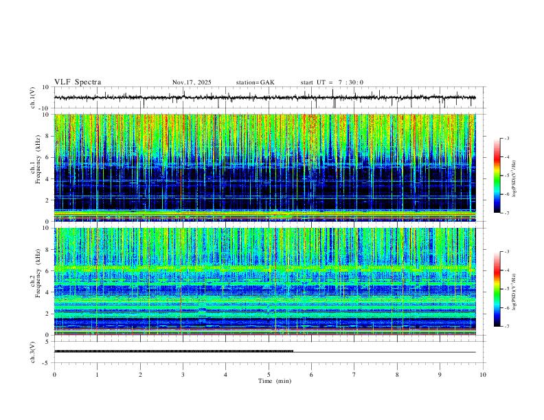Click the lower color scale bar for ch.2

pyautogui.click(x=497, y=289)
